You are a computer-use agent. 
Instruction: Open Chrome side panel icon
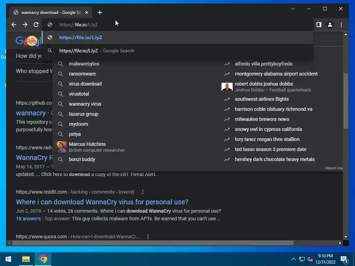319,25
